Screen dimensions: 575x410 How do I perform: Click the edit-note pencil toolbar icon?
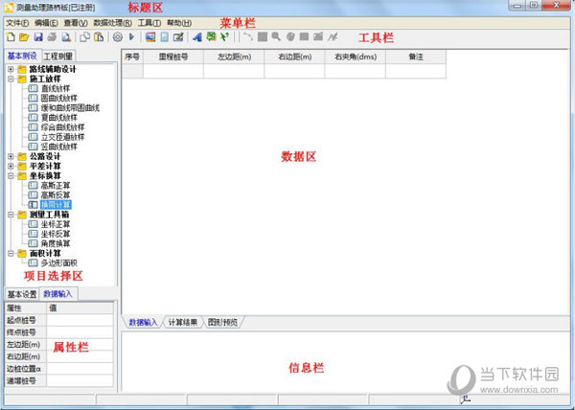pyautogui.click(x=178, y=37)
